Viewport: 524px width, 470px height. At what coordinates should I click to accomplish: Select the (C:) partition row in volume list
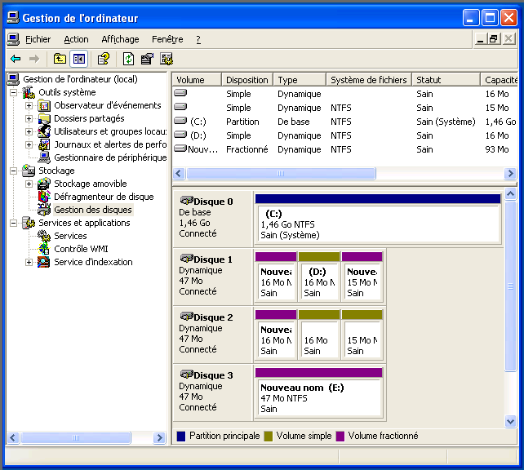tap(198, 122)
